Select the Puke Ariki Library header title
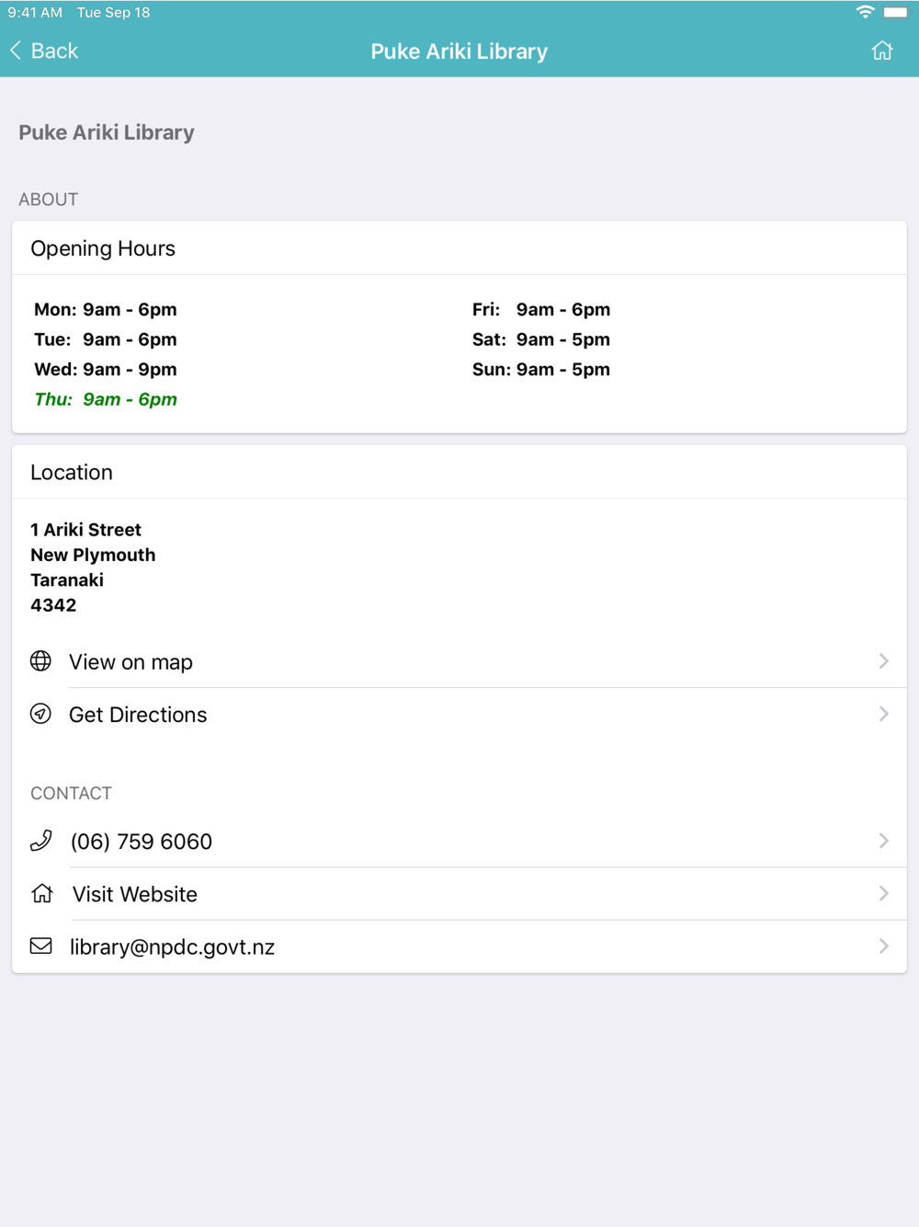919x1227 pixels. point(459,52)
